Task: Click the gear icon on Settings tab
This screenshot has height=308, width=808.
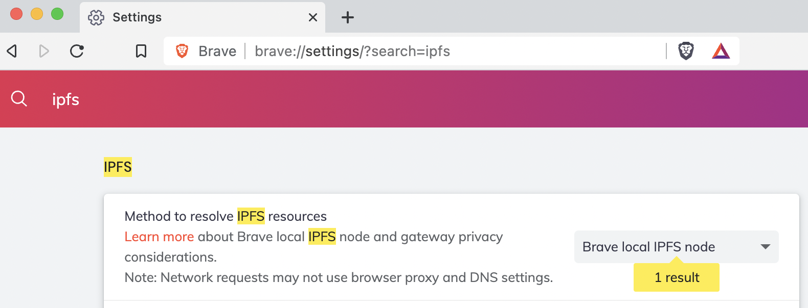Action: pyautogui.click(x=96, y=17)
